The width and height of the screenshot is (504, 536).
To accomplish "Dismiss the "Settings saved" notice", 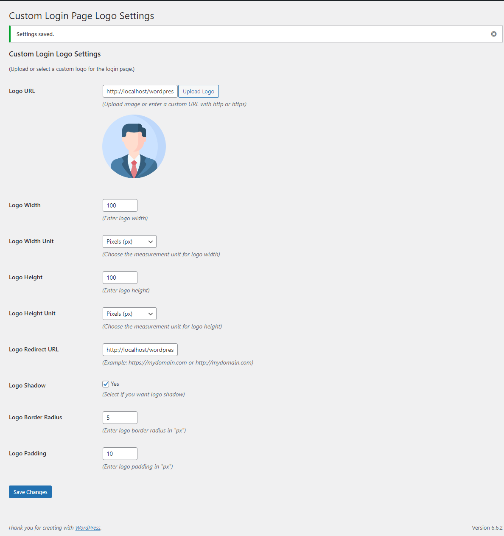I will (493, 34).
